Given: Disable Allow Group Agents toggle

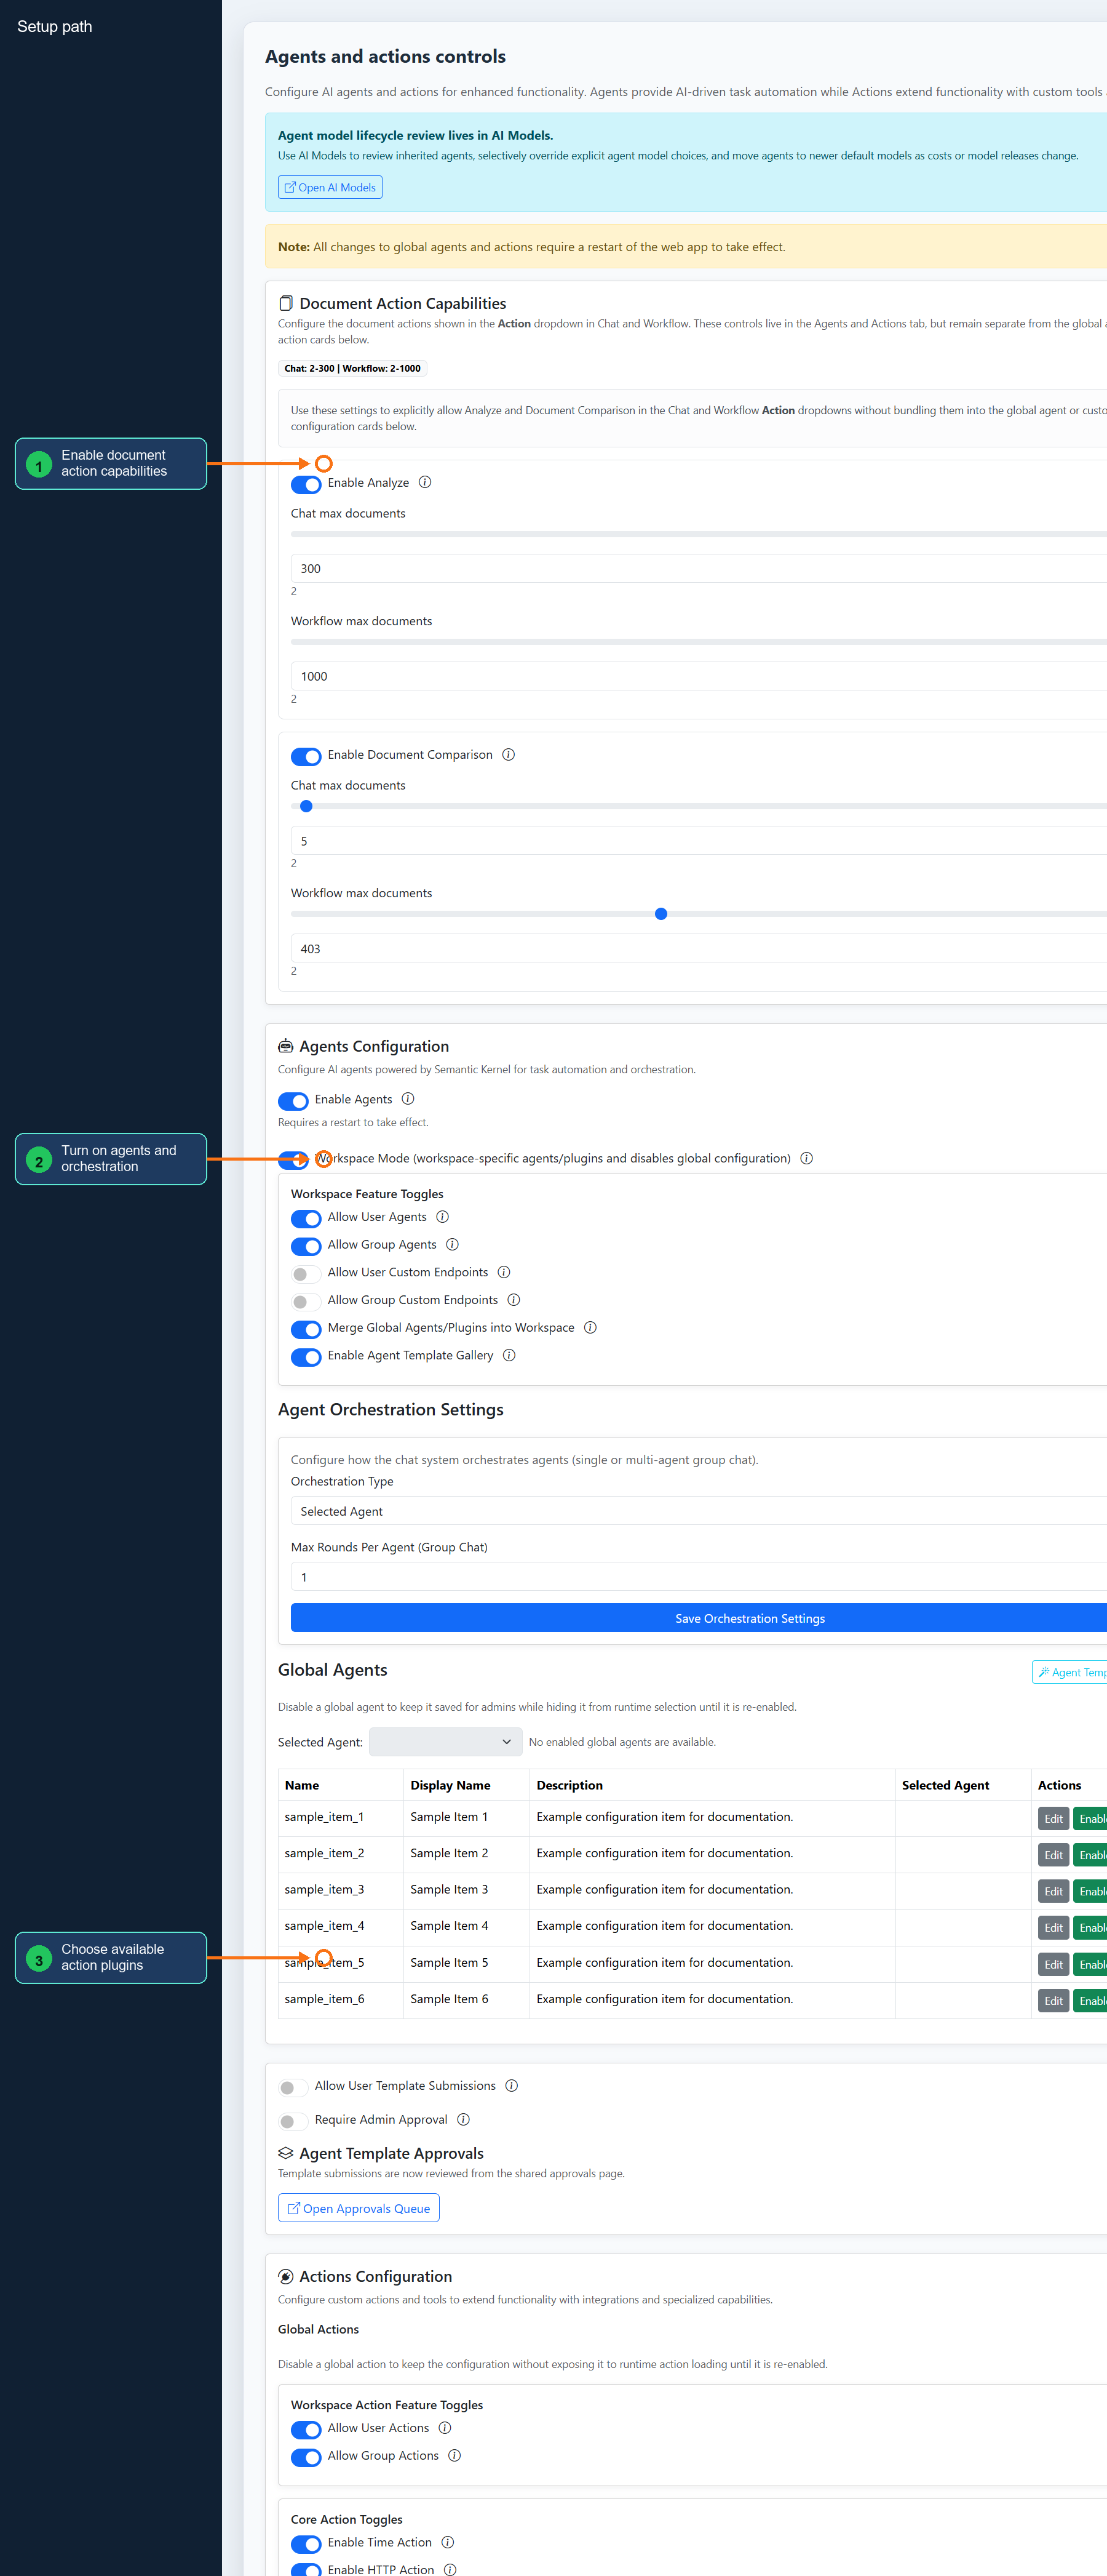Looking at the screenshot, I should [306, 1246].
